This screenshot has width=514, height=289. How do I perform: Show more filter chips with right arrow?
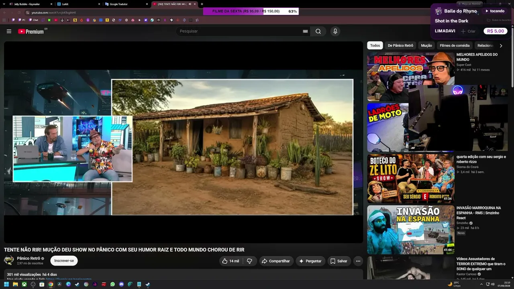[501, 46]
